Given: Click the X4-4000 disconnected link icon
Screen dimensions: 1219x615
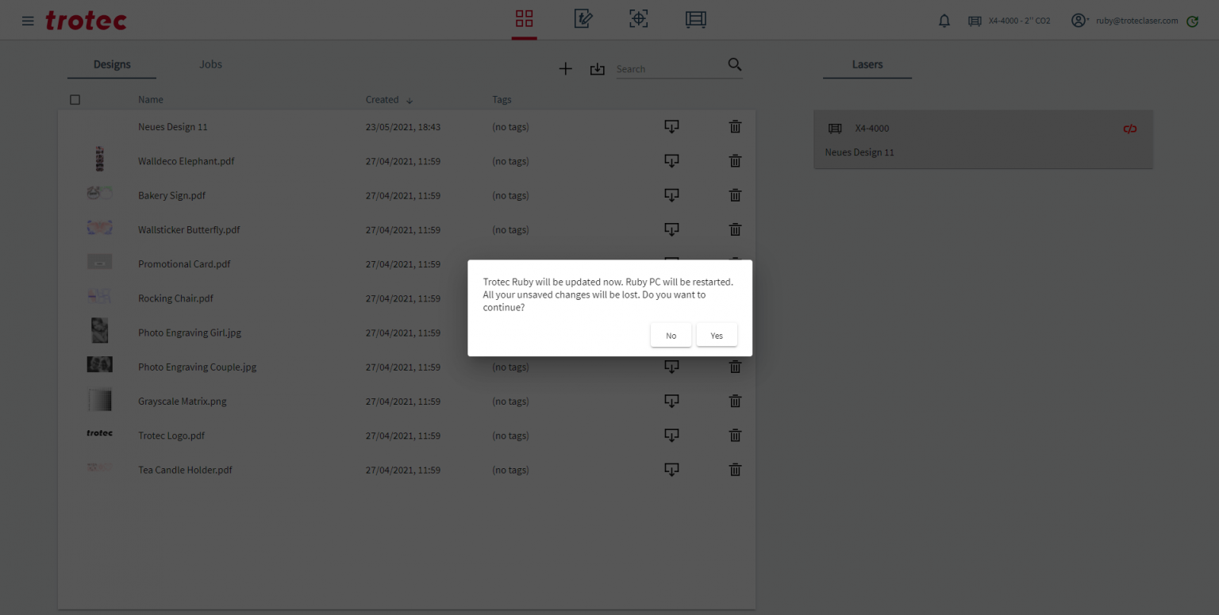Looking at the screenshot, I should click(x=1129, y=129).
